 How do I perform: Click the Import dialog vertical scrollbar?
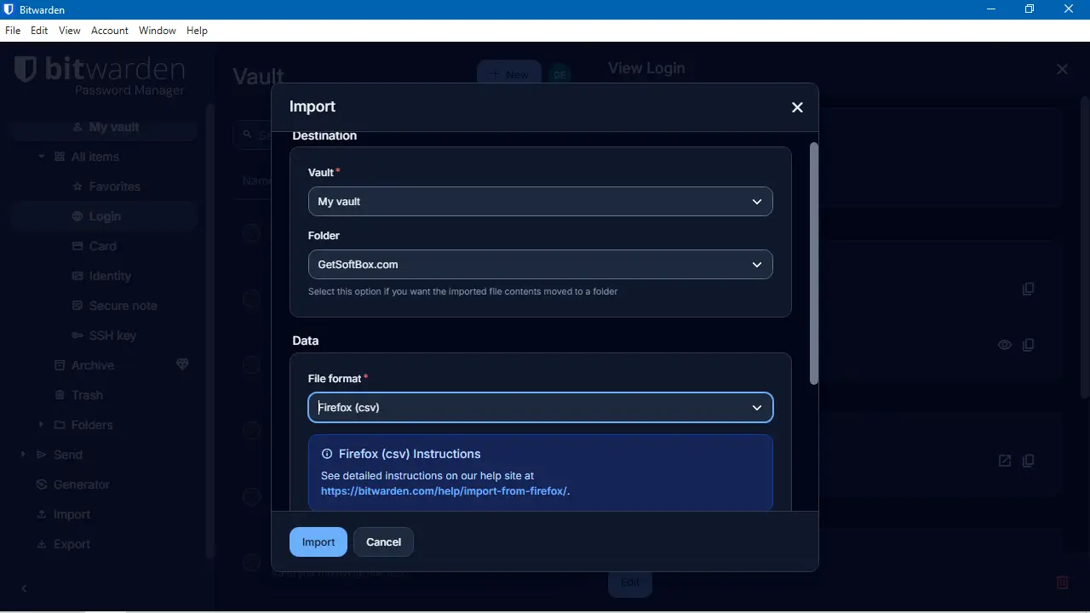coord(813,264)
